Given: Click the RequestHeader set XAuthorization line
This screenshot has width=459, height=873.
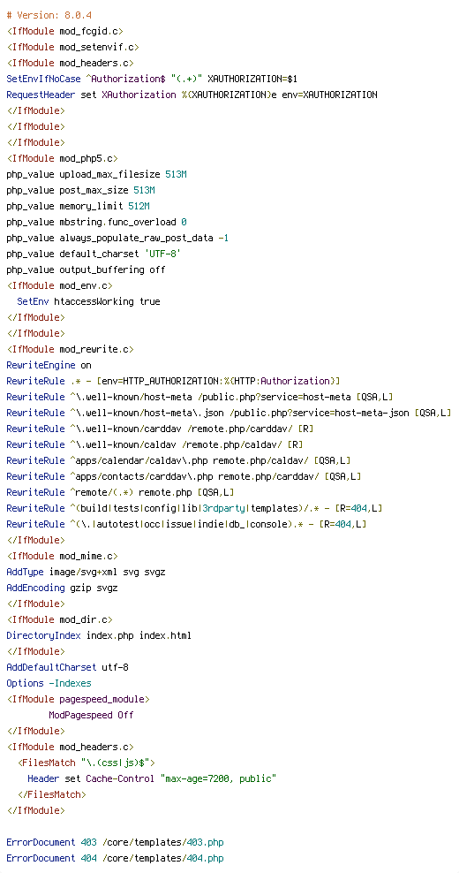Looking at the screenshot, I should [192, 95].
